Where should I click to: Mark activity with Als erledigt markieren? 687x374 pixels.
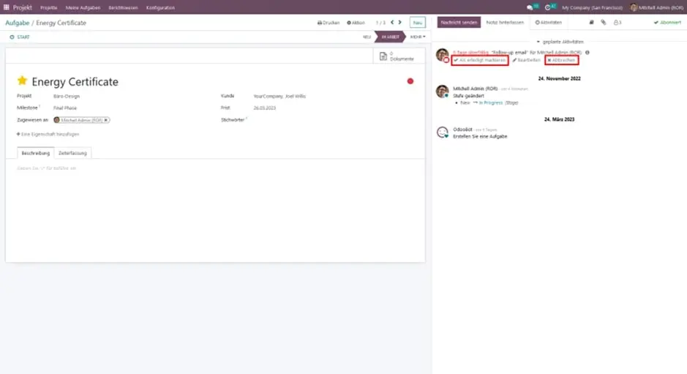coord(480,60)
